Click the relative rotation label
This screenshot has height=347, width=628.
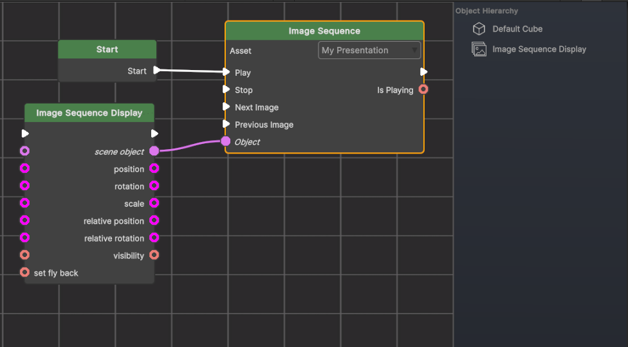tap(114, 238)
